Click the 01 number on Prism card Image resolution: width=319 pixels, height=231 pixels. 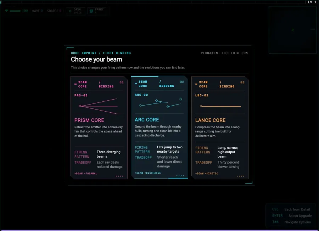pyautogui.click(x=122, y=82)
